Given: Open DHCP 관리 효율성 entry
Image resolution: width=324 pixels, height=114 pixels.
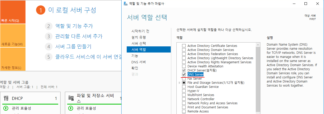Looking at the screenshot, I should click(21, 108).
